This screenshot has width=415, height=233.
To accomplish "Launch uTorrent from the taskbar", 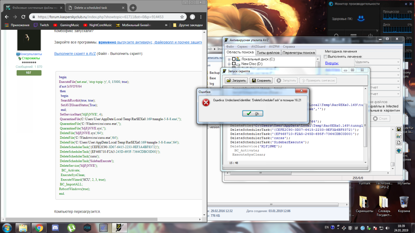I will pos(71,227).
